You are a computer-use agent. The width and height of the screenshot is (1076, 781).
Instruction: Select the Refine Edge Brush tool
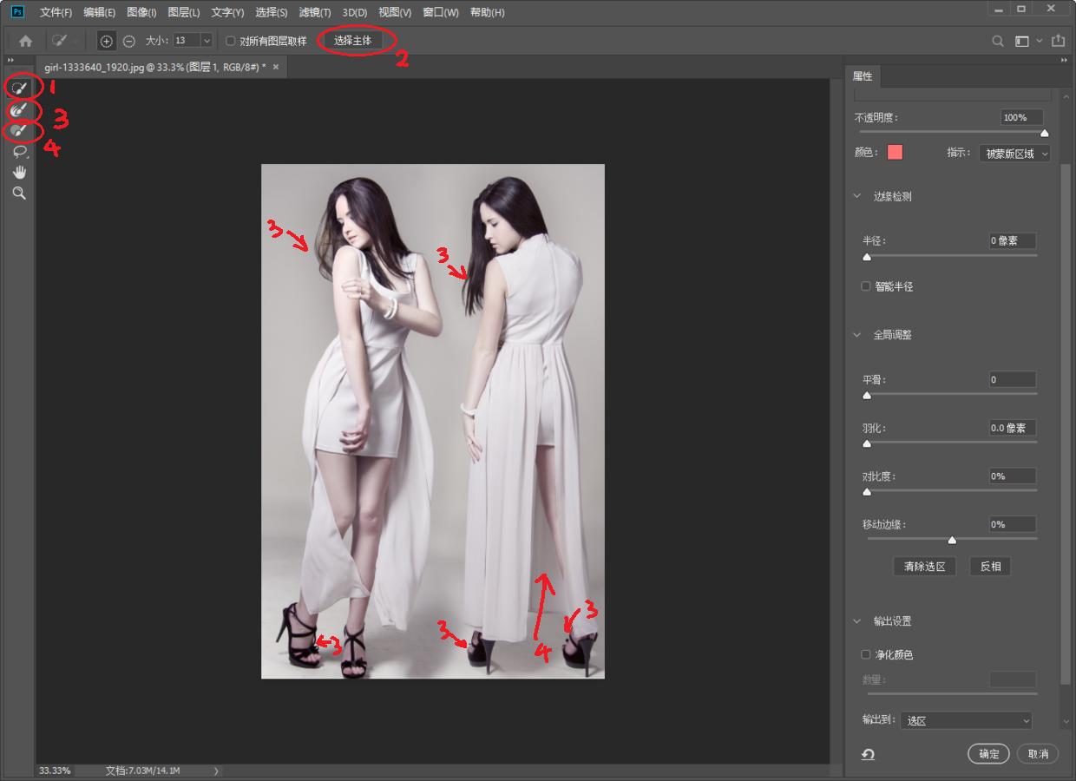20,110
